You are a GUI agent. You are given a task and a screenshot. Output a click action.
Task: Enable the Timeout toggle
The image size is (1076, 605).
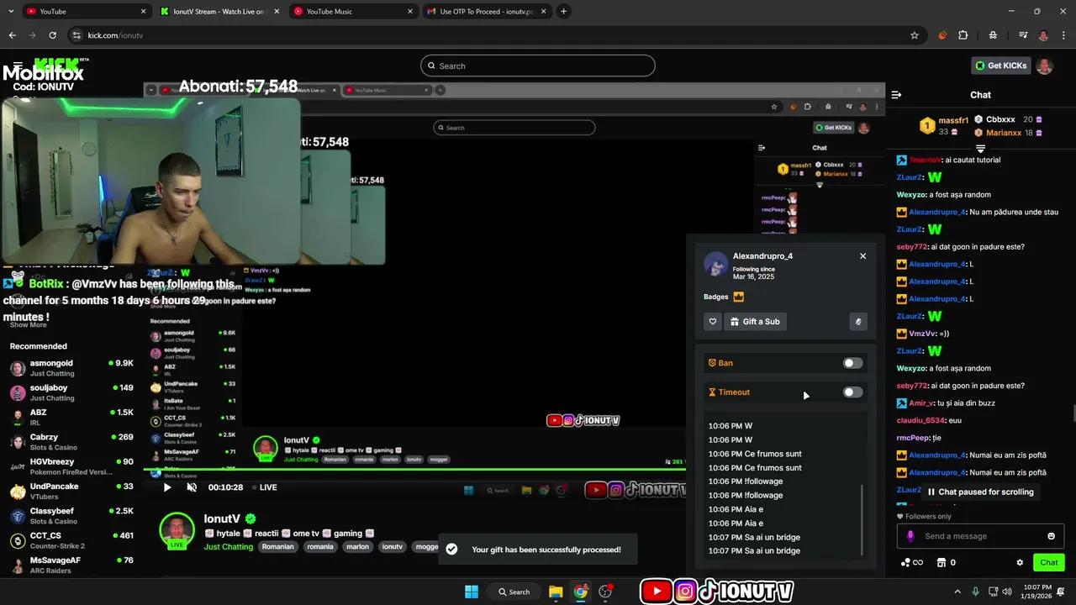[852, 392]
